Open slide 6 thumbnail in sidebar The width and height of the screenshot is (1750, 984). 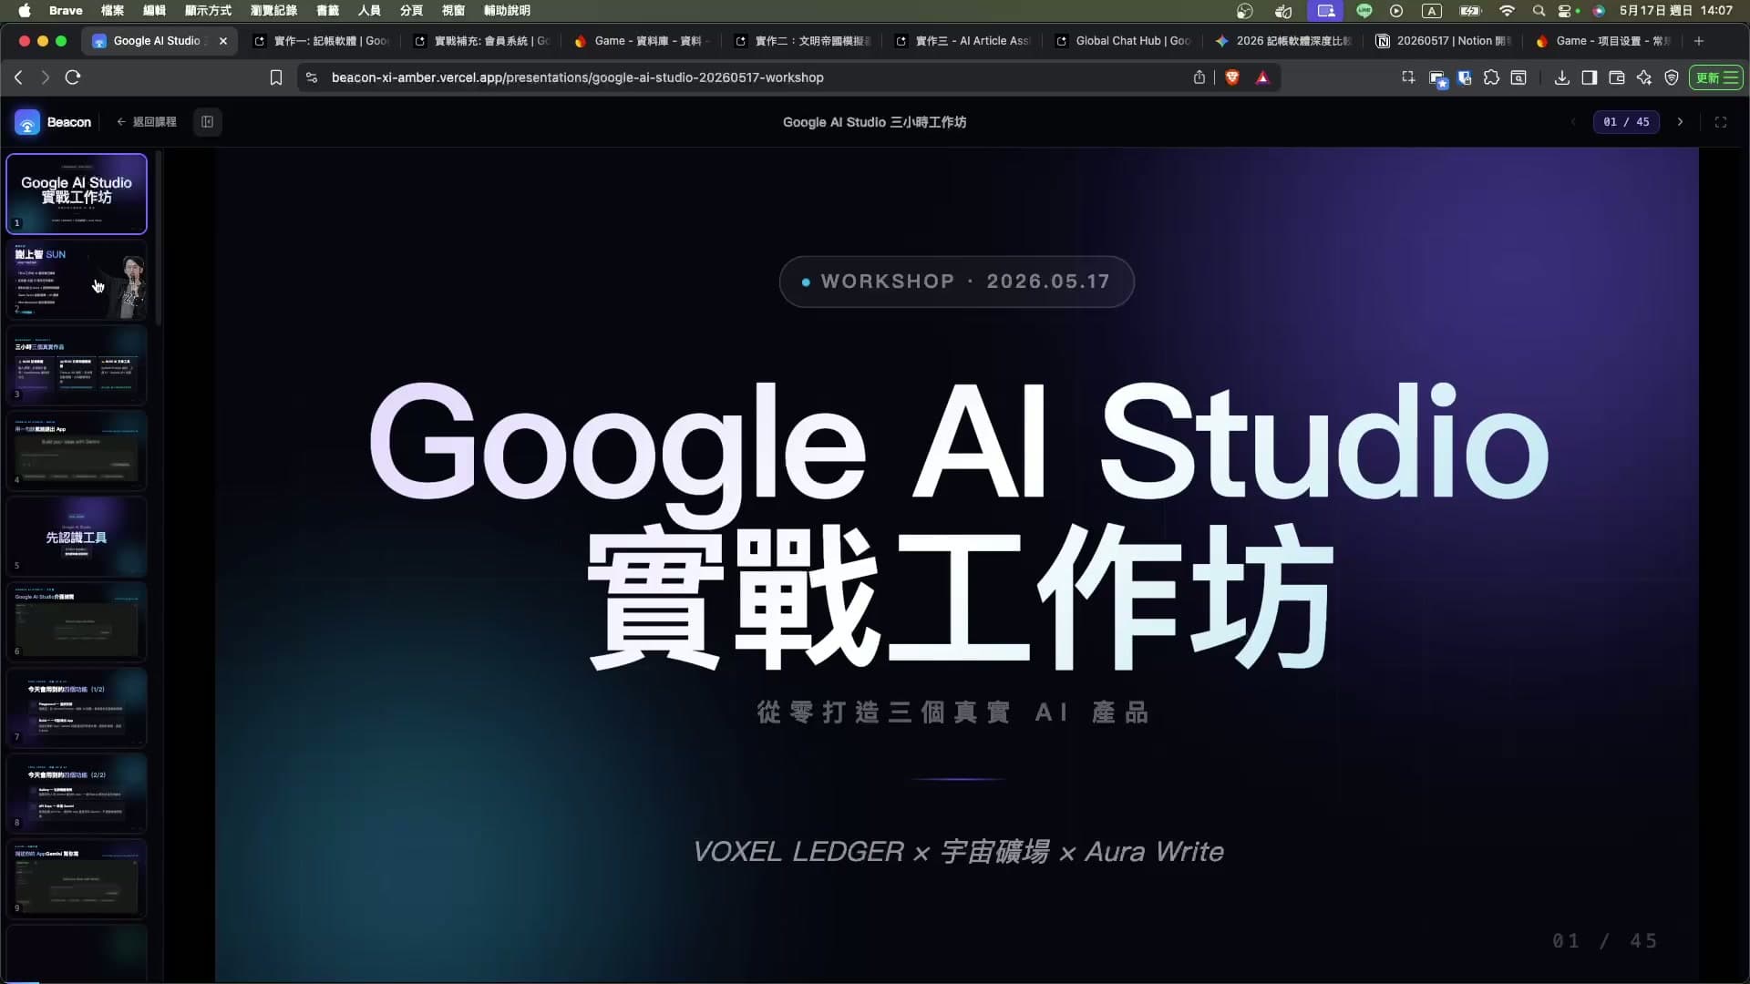point(77,622)
